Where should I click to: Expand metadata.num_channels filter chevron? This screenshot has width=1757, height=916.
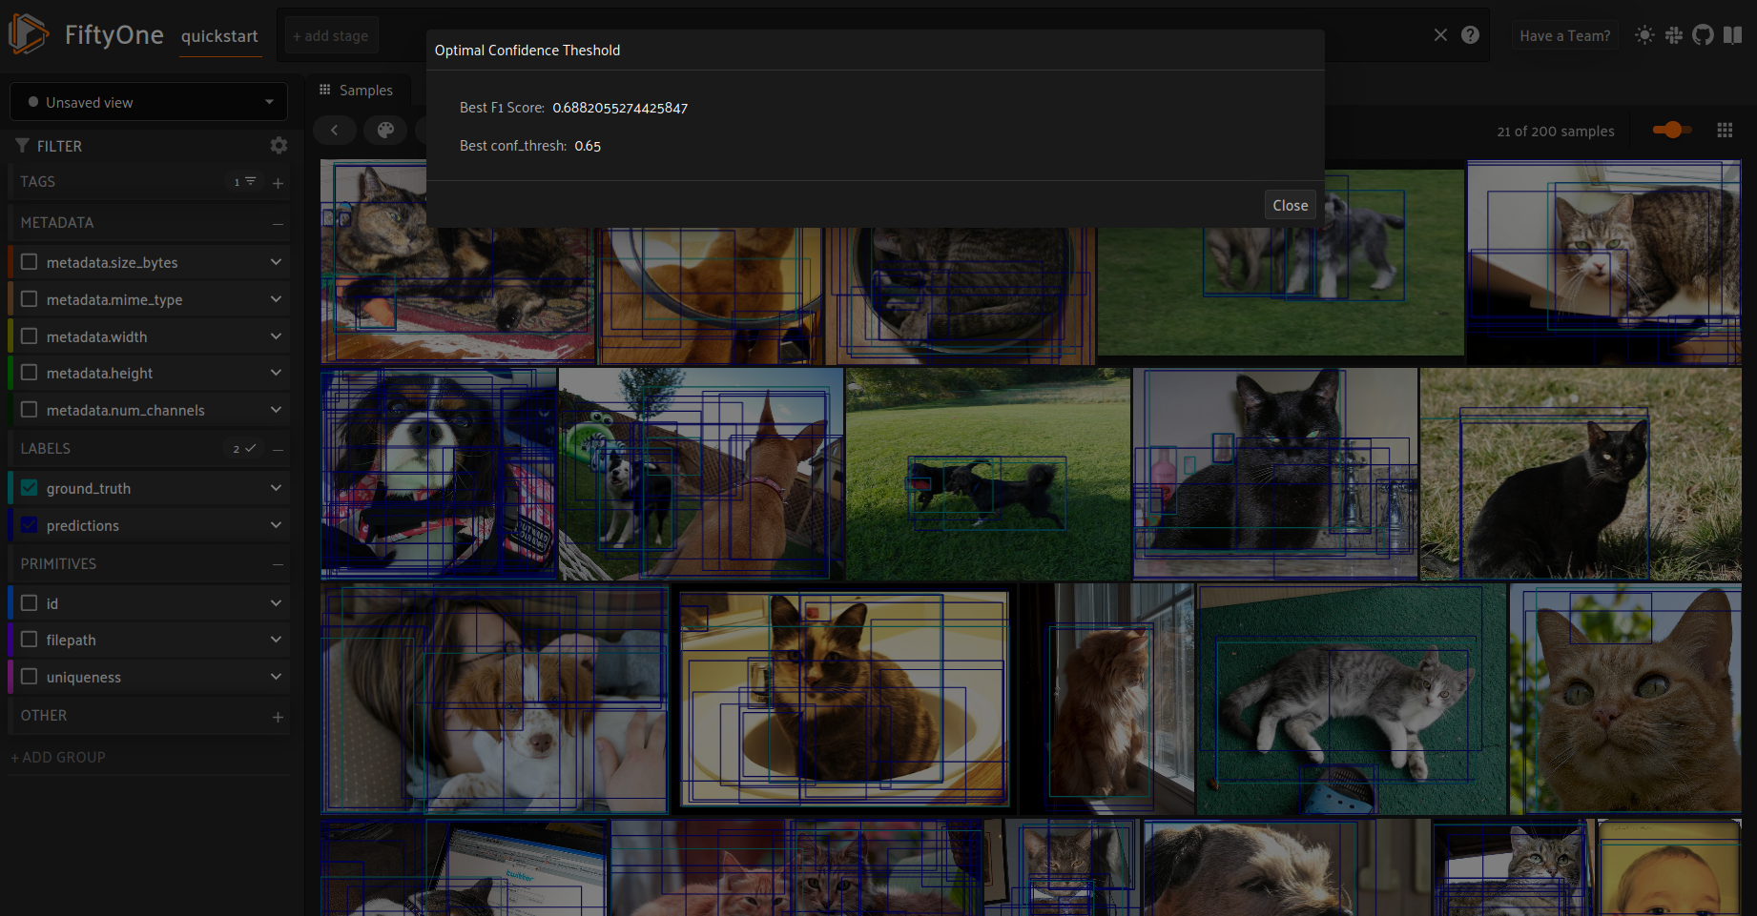(x=276, y=410)
